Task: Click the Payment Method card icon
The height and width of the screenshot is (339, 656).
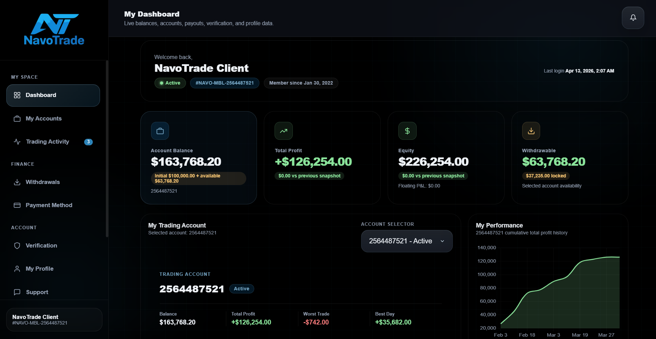Action: (x=17, y=205)
